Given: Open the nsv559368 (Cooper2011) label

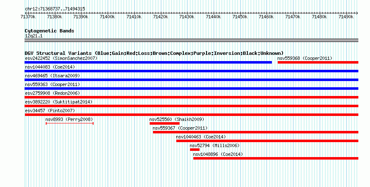Looking at the screenshot, I should click(305, 58).
